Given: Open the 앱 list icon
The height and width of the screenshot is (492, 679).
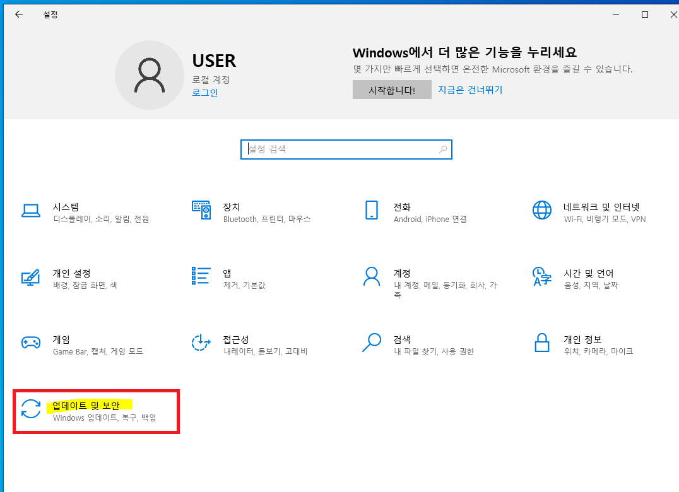Looking at the screenshot, I should point(201,276).
